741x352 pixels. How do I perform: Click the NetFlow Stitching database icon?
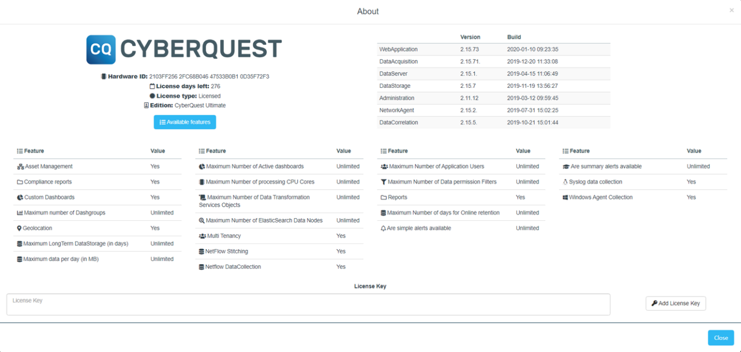[x=202, y=252]
